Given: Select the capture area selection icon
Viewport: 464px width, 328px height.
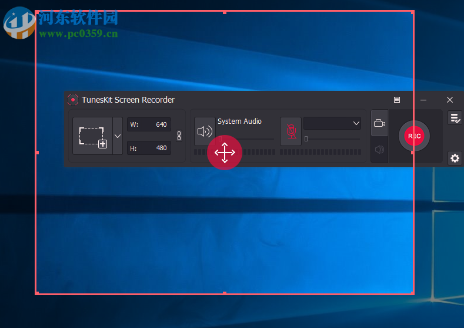Looking at the screenshot, I should click(93, 136).
